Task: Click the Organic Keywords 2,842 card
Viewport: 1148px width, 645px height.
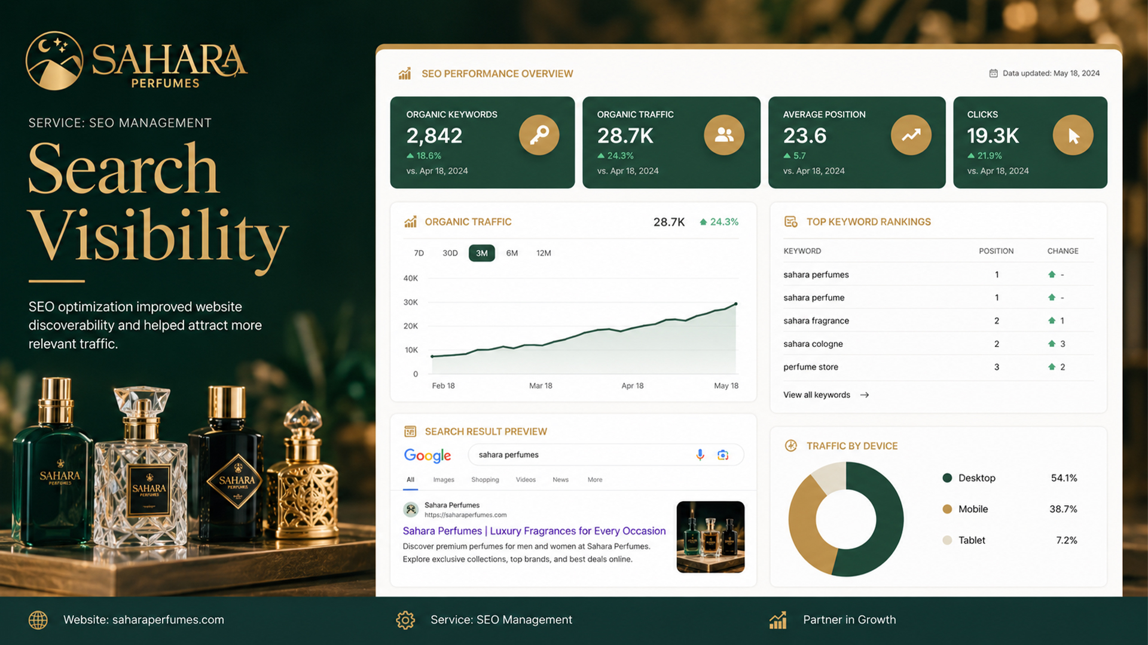Action: coord(483,143)
